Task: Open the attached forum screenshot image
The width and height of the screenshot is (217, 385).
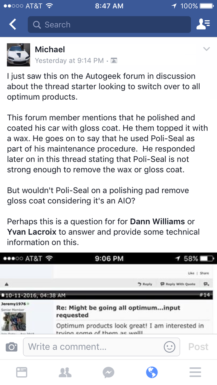Action: tap(108, 293)
